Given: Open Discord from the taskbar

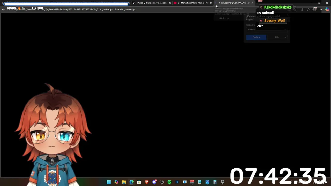Looking at the screenshot, I should pyautogui.click(x=154, y=182).
